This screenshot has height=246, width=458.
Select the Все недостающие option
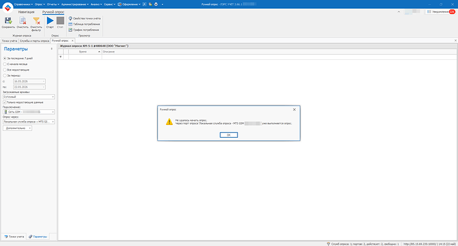tap(17, 70)
